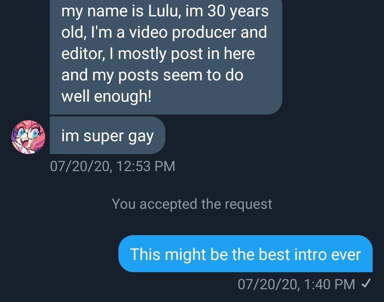Click the "well enough!" text line

click(107, 96)
